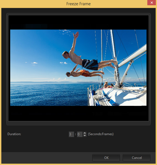Close the Freeze Frame dialog
Screen dimensions: 157x165
[151, 3]
